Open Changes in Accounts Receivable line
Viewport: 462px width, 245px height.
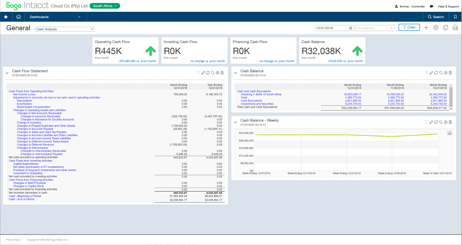(40, 116)
